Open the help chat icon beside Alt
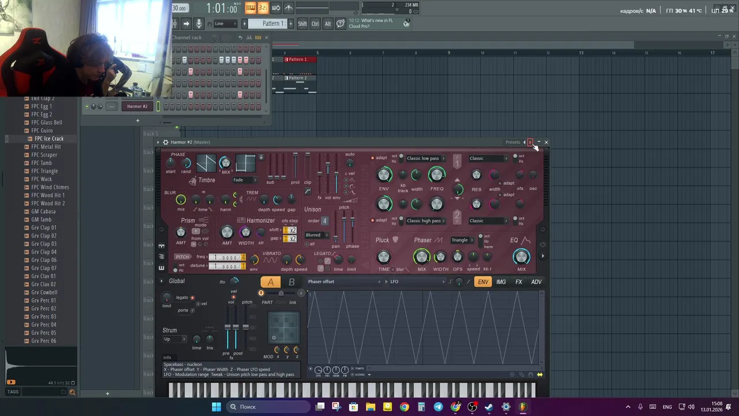This screenshot has width=739, height=416. [x=341, y=24]
